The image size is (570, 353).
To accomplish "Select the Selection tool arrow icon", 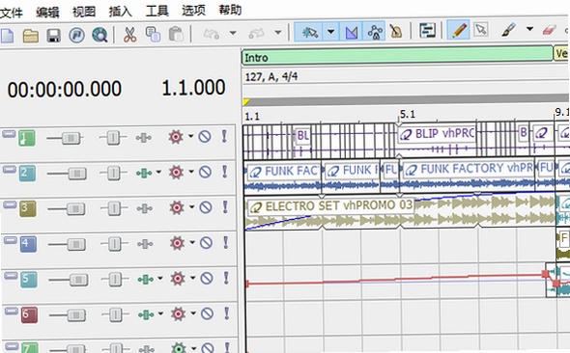I will coord(481,29).
